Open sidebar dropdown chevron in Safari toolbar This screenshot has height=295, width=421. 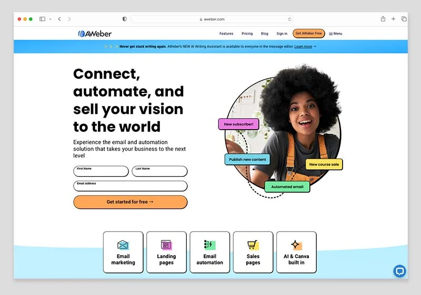click(50, 19)
